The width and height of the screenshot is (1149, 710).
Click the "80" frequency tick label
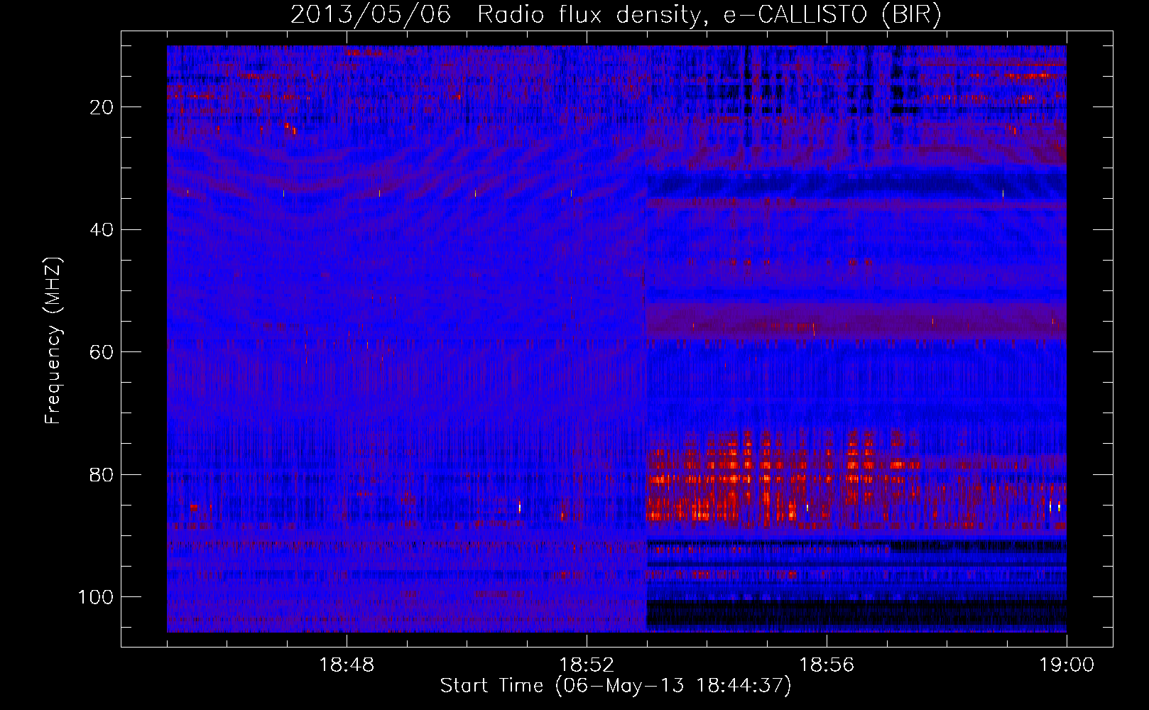point(102,474)
